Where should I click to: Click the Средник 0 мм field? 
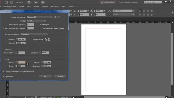tap(45, 53)
